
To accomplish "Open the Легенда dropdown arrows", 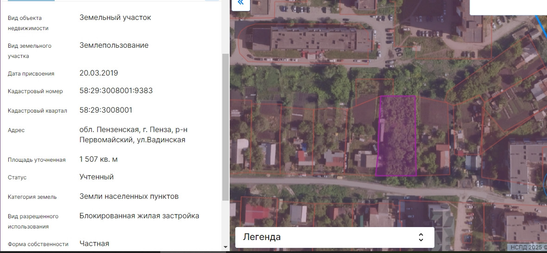I will point(421,237).
